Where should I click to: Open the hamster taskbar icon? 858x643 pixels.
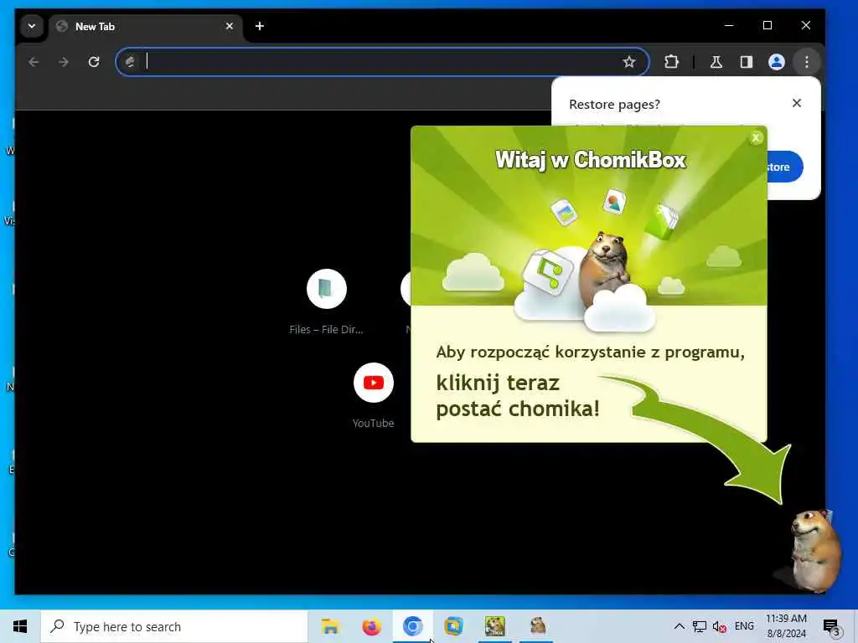537,625
